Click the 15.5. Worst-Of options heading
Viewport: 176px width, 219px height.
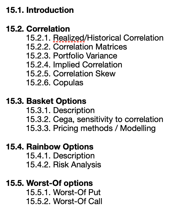coord(49,183)
